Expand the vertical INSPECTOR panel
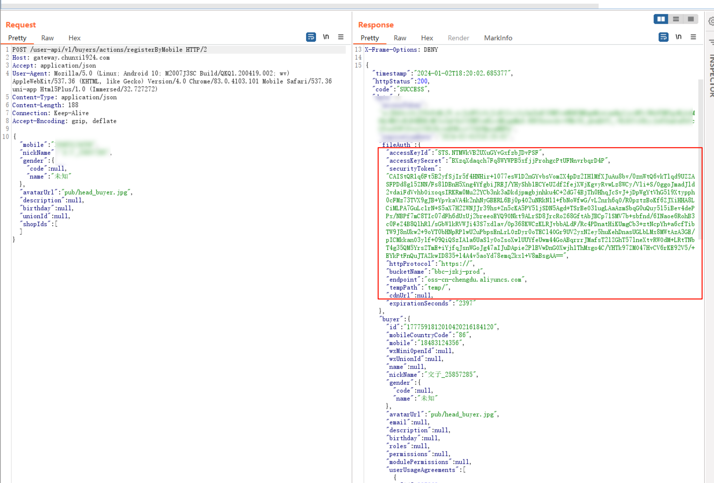The image size is (714, 483). (x=711, y=76)
